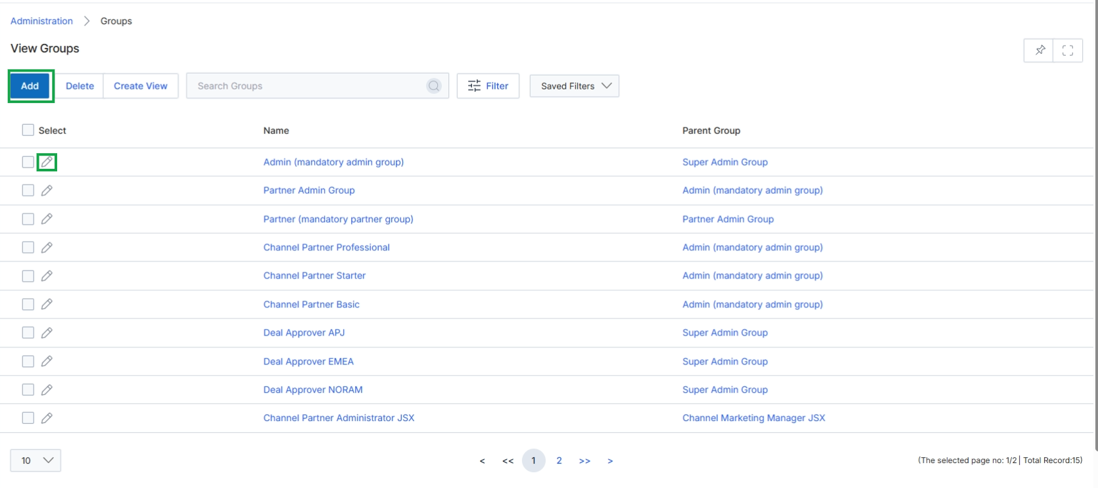The width and height of the screenshot is (1098, 488).
Task: Edit the Partner Admin Group row
Action: [47, 190]
